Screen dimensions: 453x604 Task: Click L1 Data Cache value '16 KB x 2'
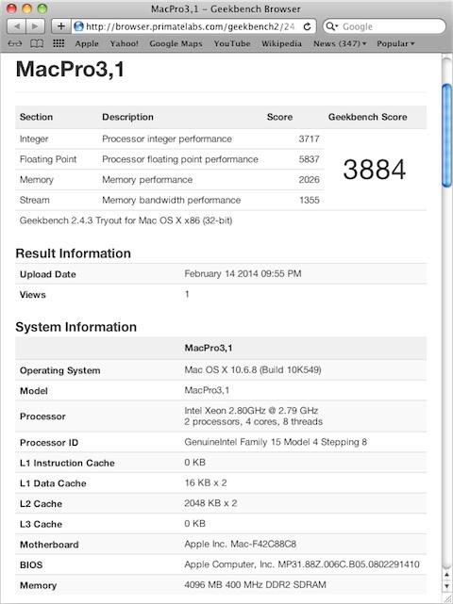pos(206,483)
